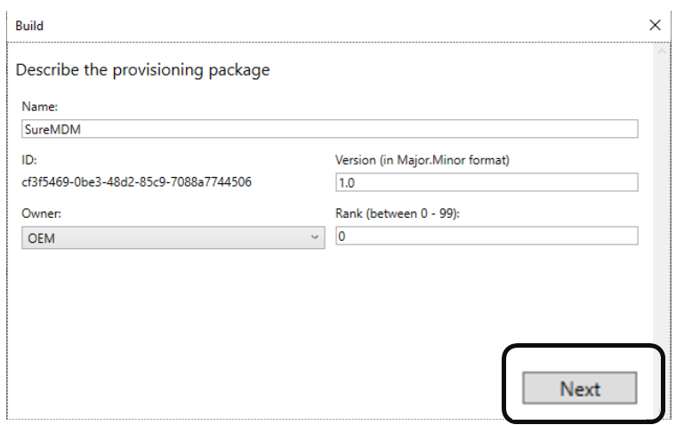Click the 'Rank (between 0 - 99):' label
Image resolution: width=676 pixels, height=425 pixels.
[x=398, y=213]
